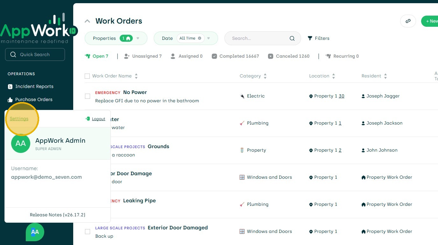438x245 pixels.
Task: Open unit 30 link for Property 1
Action: click(342, 96)
